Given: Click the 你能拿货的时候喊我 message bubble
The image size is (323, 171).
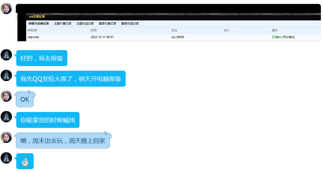Looking at the screenshot, I should coord(48,120).
